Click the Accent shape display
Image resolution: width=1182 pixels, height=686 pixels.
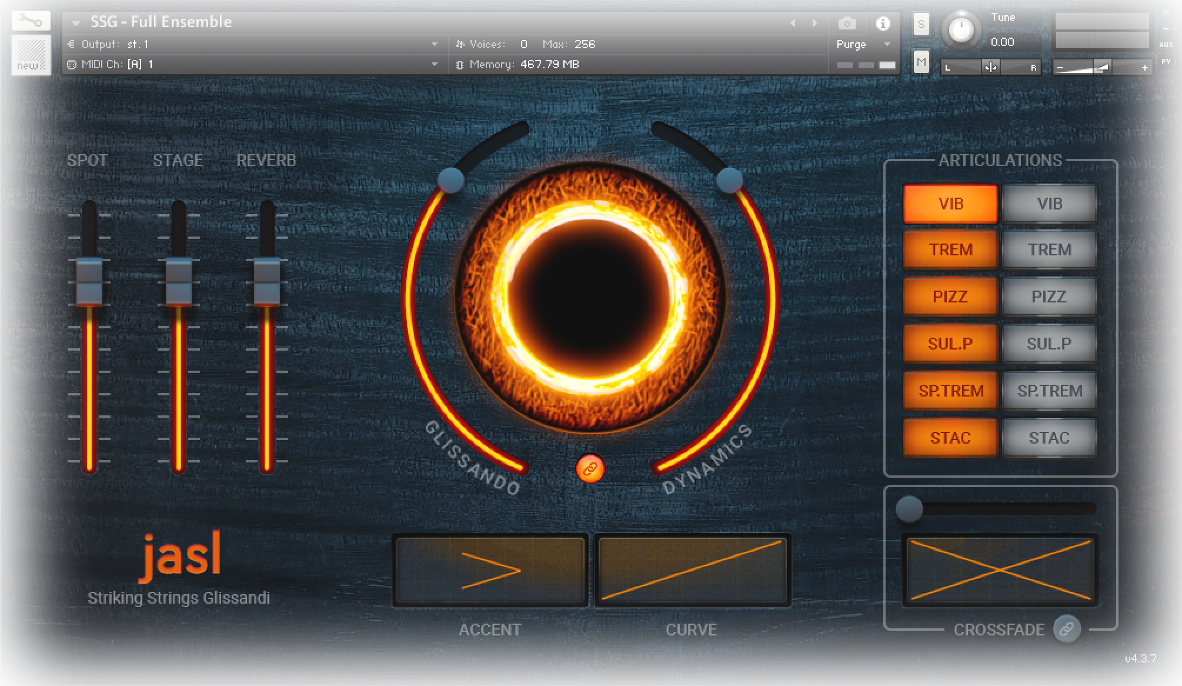click(x=490, y=570)
